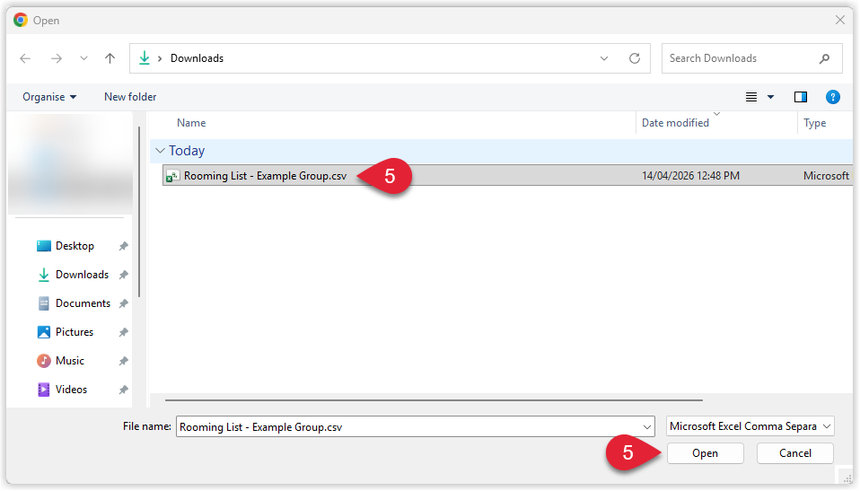
Task: Sort by Date modified column
Action: (x=675, y=123)
